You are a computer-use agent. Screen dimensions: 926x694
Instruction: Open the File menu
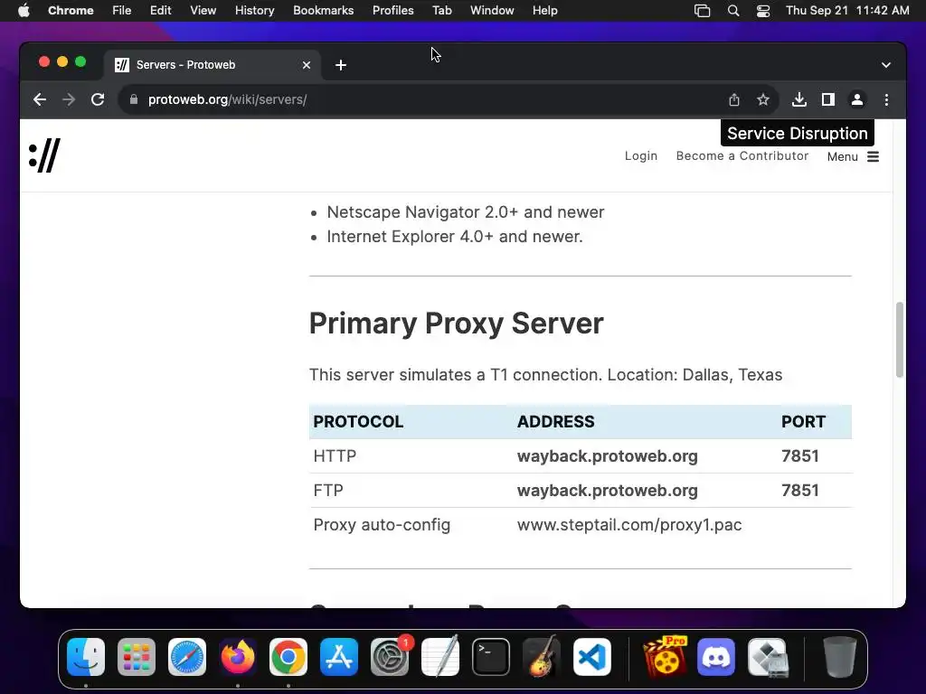[122, 11]
